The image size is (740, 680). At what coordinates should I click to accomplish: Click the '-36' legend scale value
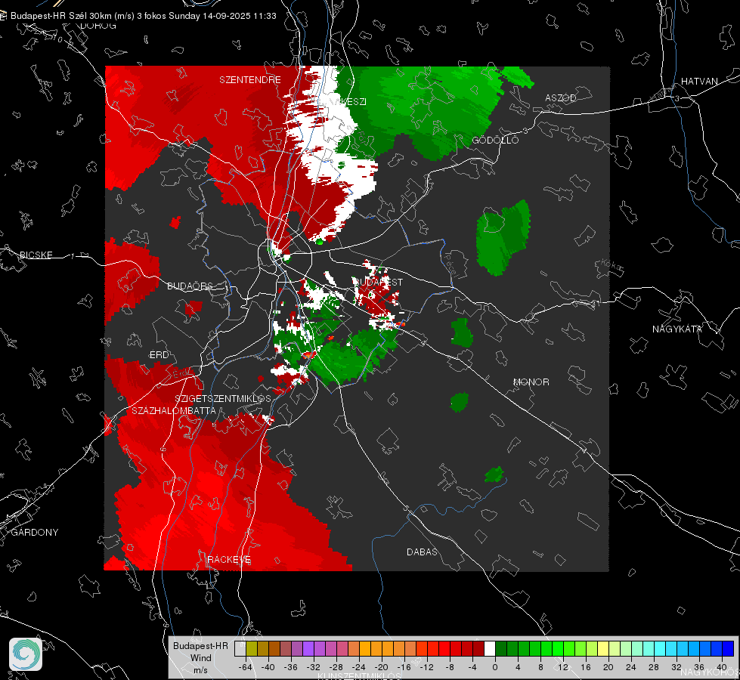(x=291, y=667)
